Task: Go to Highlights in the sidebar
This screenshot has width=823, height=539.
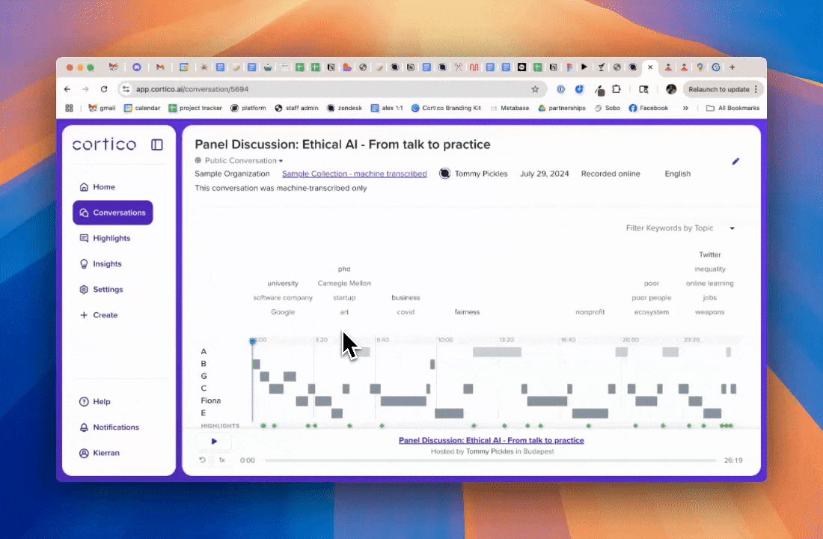Action: tap(111, 238)
